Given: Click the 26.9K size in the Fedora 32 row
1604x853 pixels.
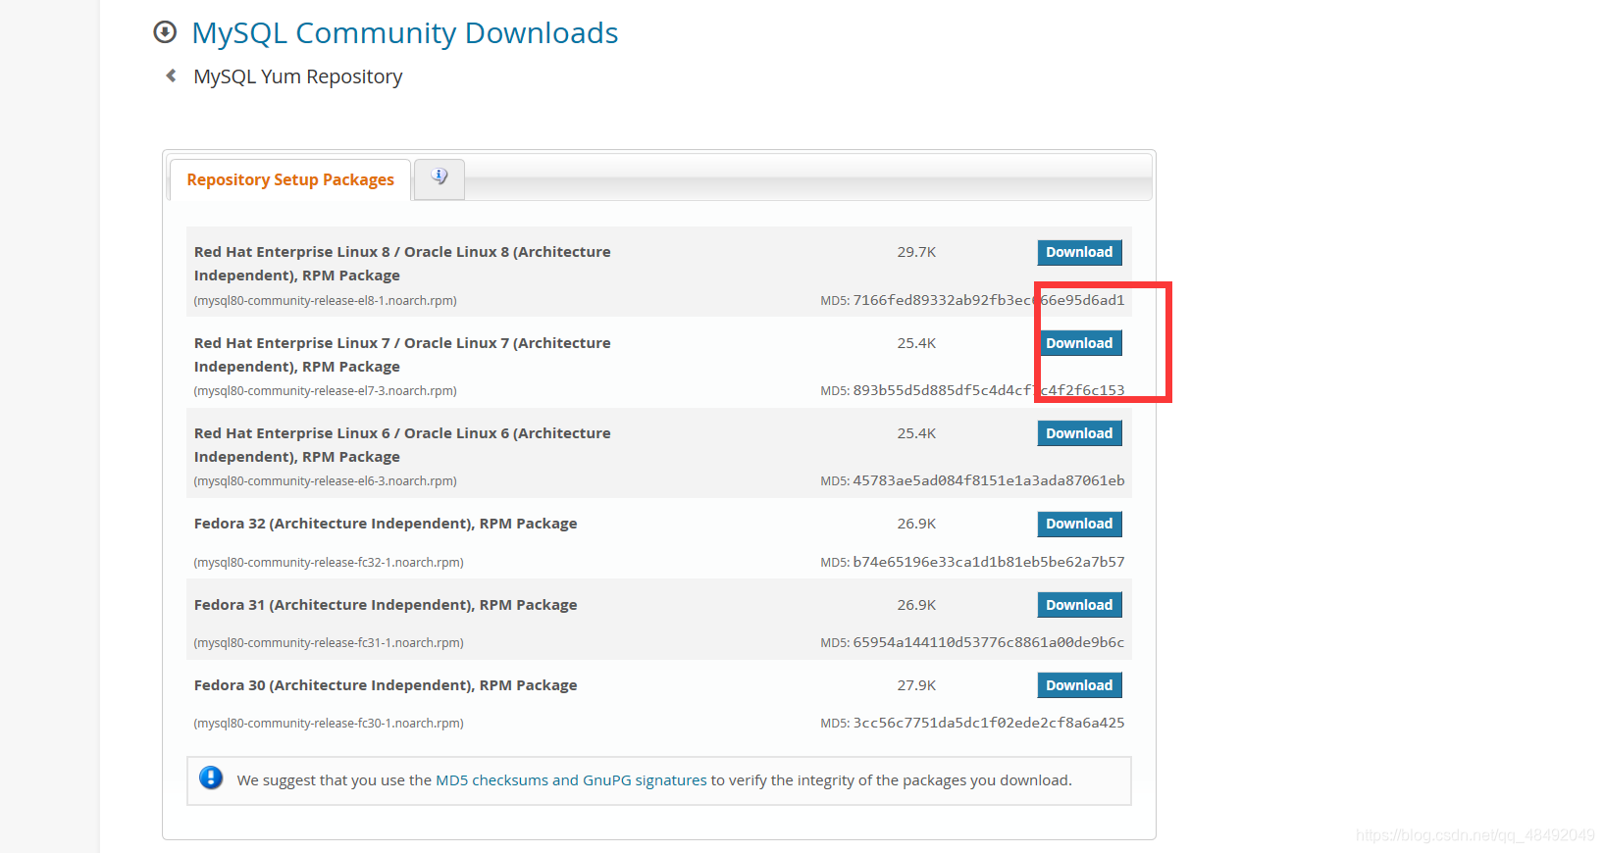Looking at the screenshot, I should pos(916,524).
